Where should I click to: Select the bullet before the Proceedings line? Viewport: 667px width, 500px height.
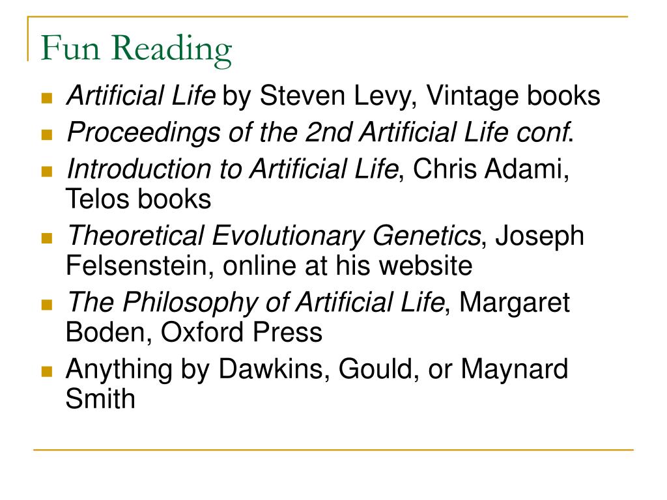click(47, 135)
